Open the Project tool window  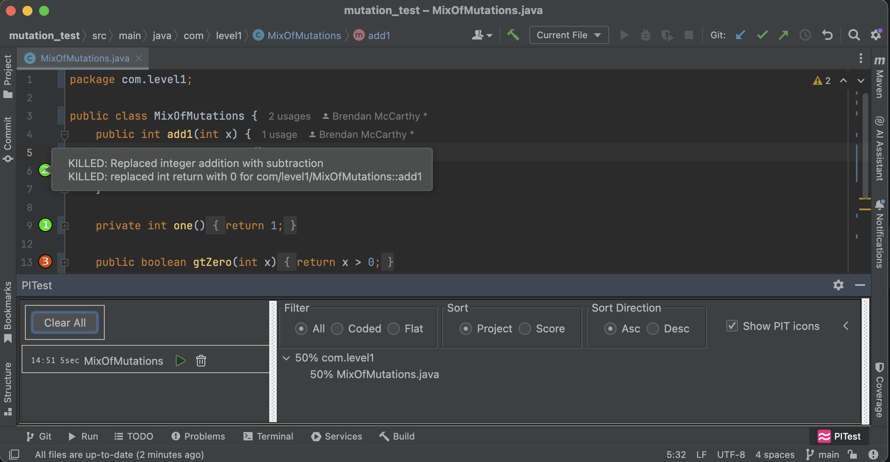pos(7,76)
